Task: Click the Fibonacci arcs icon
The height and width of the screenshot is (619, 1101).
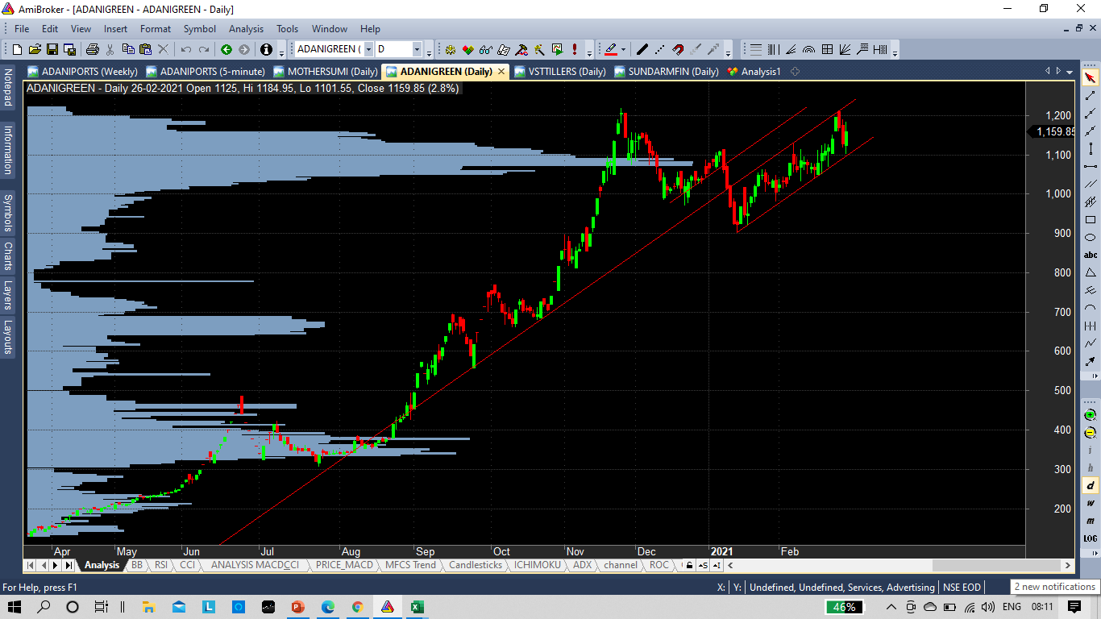Action: pyautogui.click(x=809, y=49)
